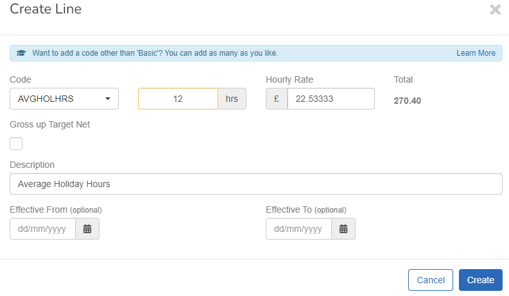
Task: Click the banner text about adding codes
Action: 155,53
